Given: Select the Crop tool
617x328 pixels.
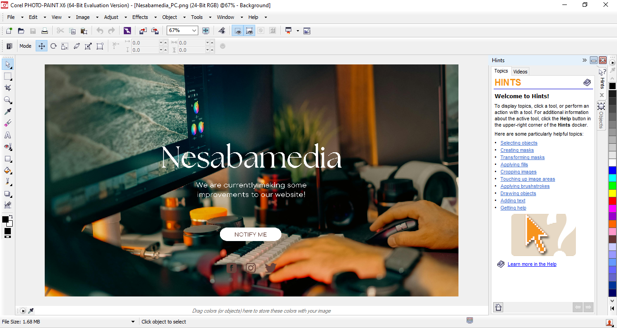Looking at the screenshot, I should click(8, 88).
